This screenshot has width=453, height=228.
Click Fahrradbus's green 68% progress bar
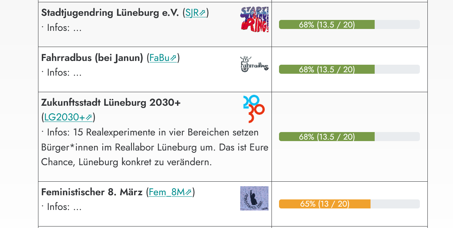[326, 70]
